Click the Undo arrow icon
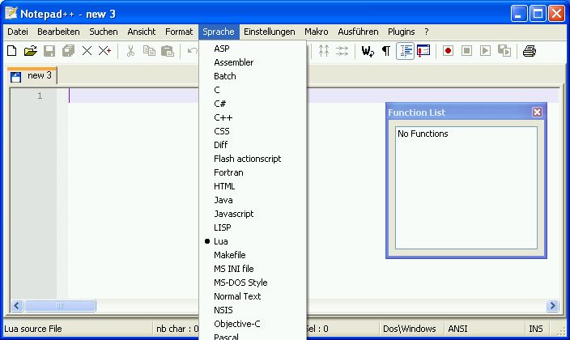The height and width of the screenshot is (340, 570). (x=193, y=51)
